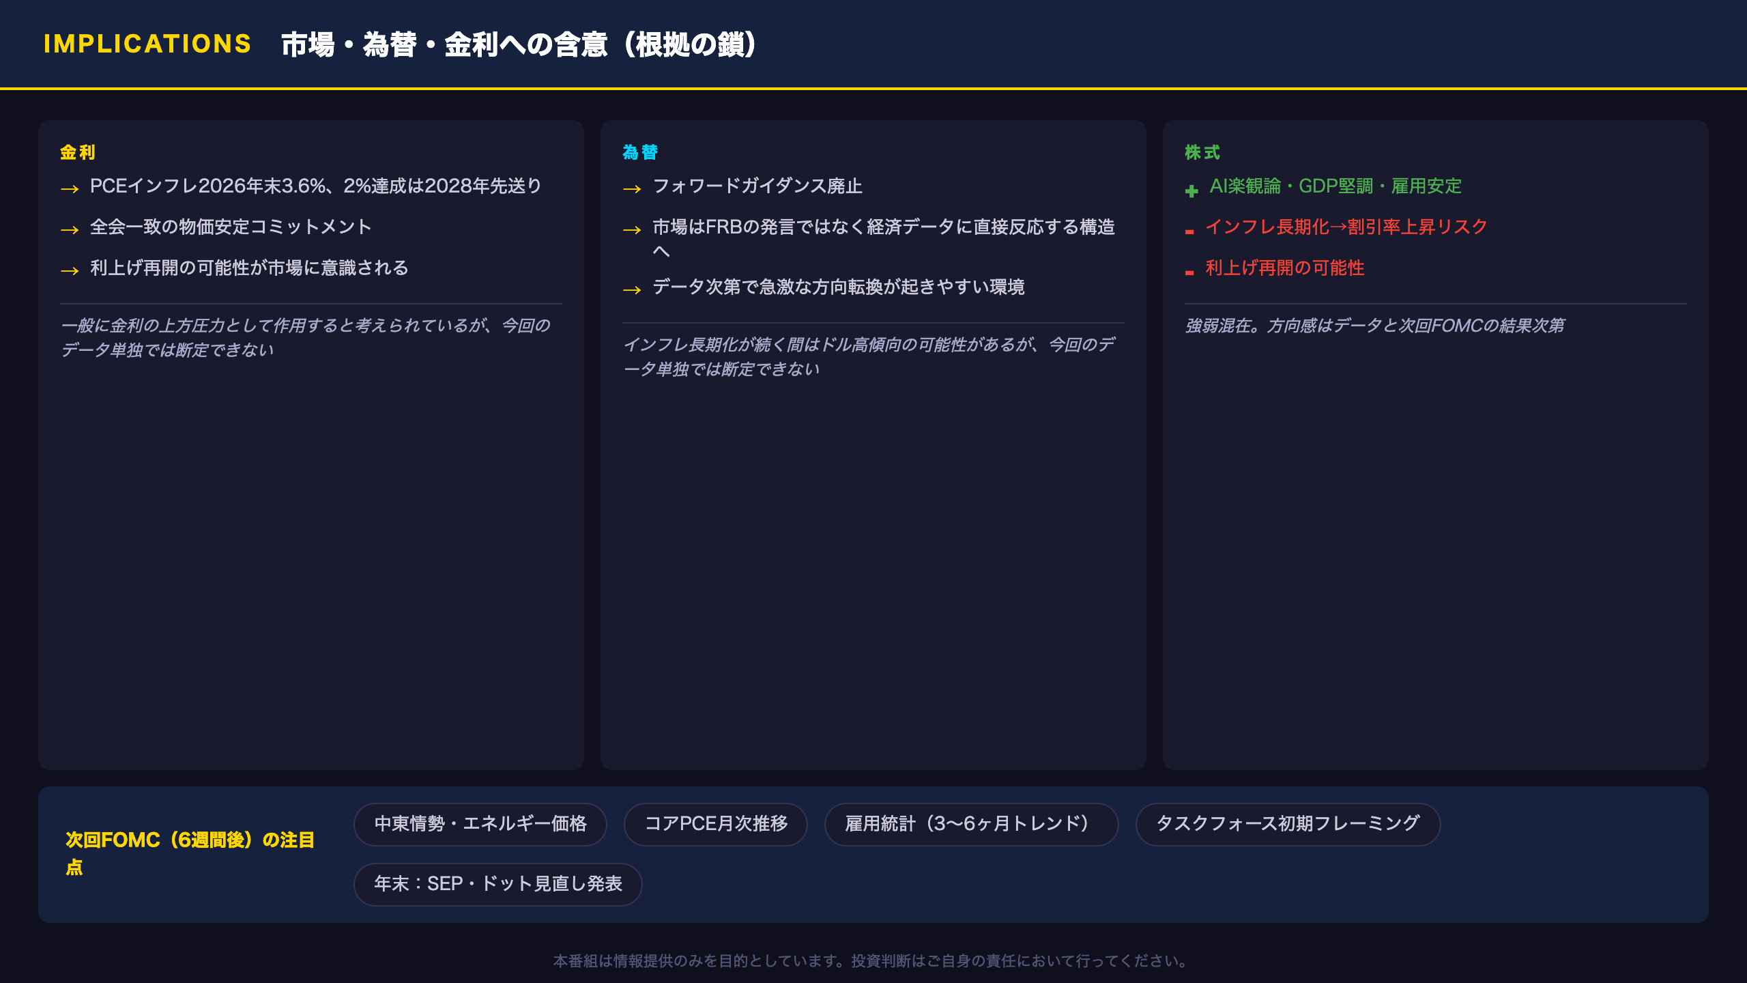Click the 雇用統計（3〜6ヶ月トレンド）chip
Viewport: 1747px width, 983px height.
(971, 824)
